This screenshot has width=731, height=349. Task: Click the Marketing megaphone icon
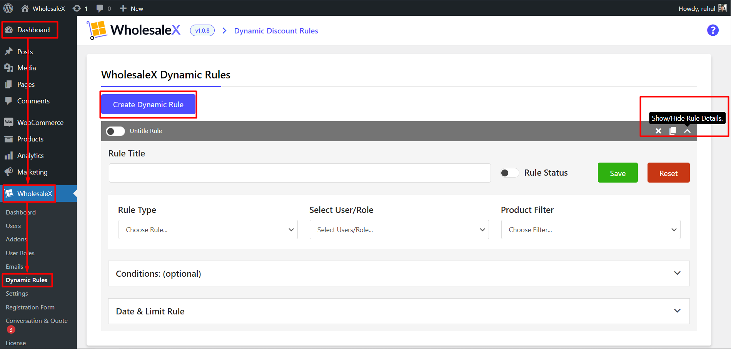[8, 172]
